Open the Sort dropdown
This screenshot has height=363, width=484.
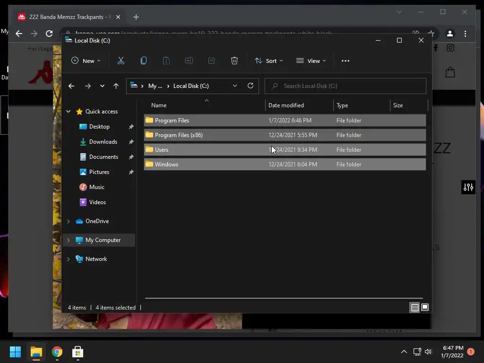[x=268, y=61]
